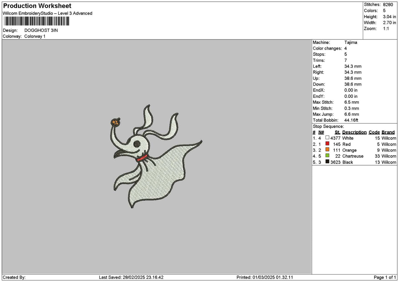Image resolution: width=399 pixels, height=282 pixels.
Task: Click the EndY value 0.00 in
Action: [351, 96]
